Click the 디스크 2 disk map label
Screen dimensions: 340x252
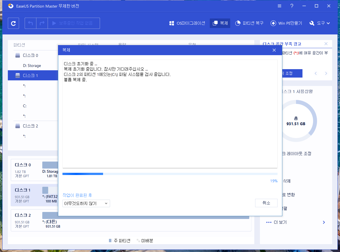[x=23, y=215]
